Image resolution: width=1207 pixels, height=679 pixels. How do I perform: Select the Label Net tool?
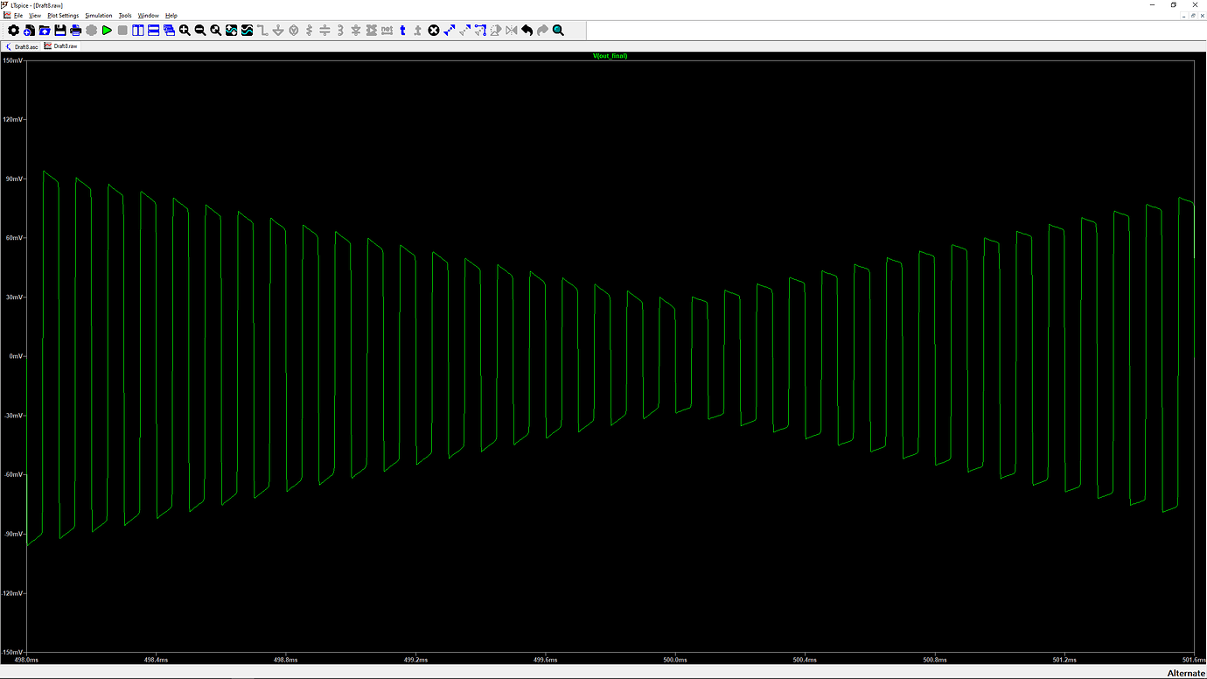387,30
